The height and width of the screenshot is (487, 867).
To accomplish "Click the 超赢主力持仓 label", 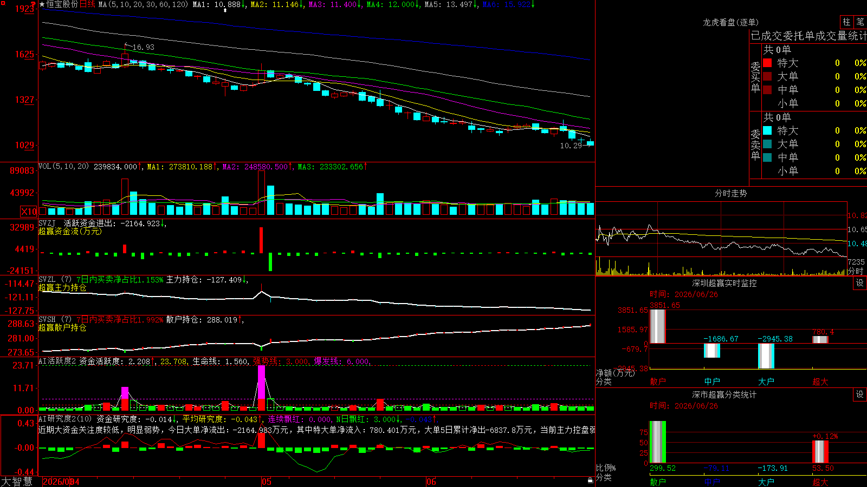I will tap(62, 287).
